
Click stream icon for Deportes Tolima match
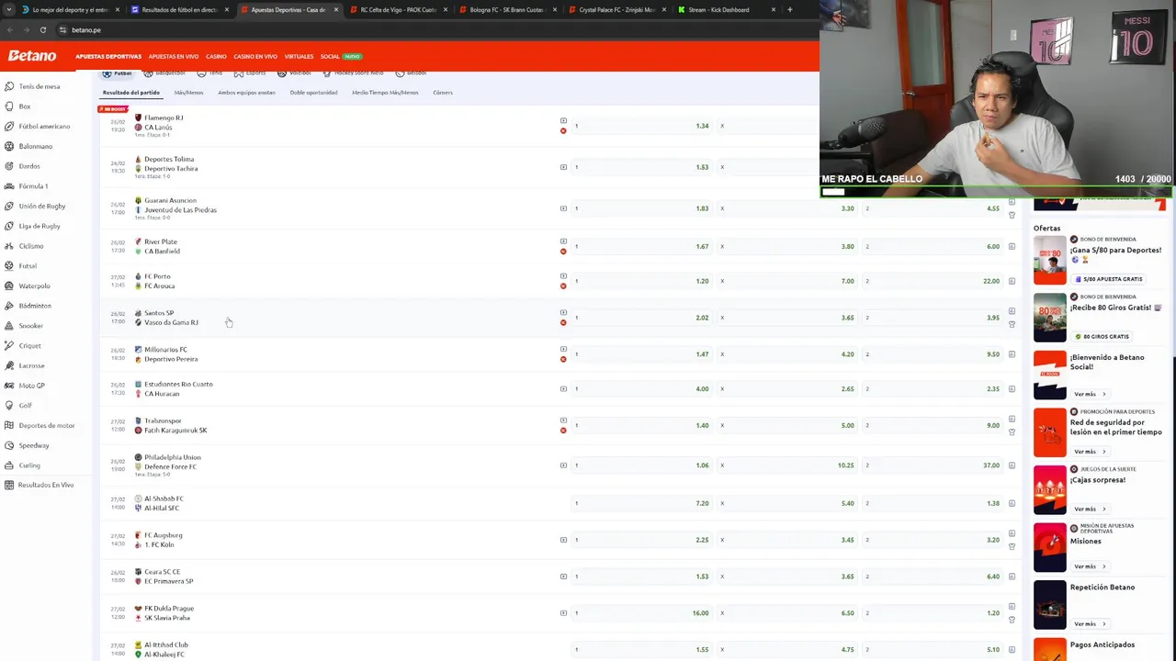click(563, 167)
